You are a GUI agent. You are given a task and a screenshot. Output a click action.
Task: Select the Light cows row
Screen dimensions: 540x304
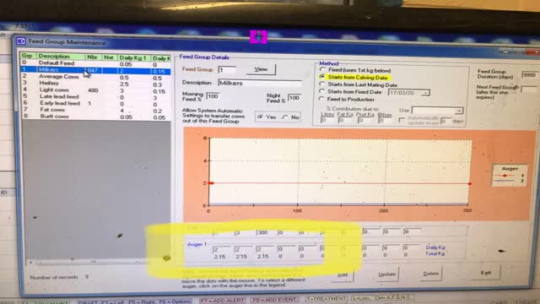pos(95,90)
